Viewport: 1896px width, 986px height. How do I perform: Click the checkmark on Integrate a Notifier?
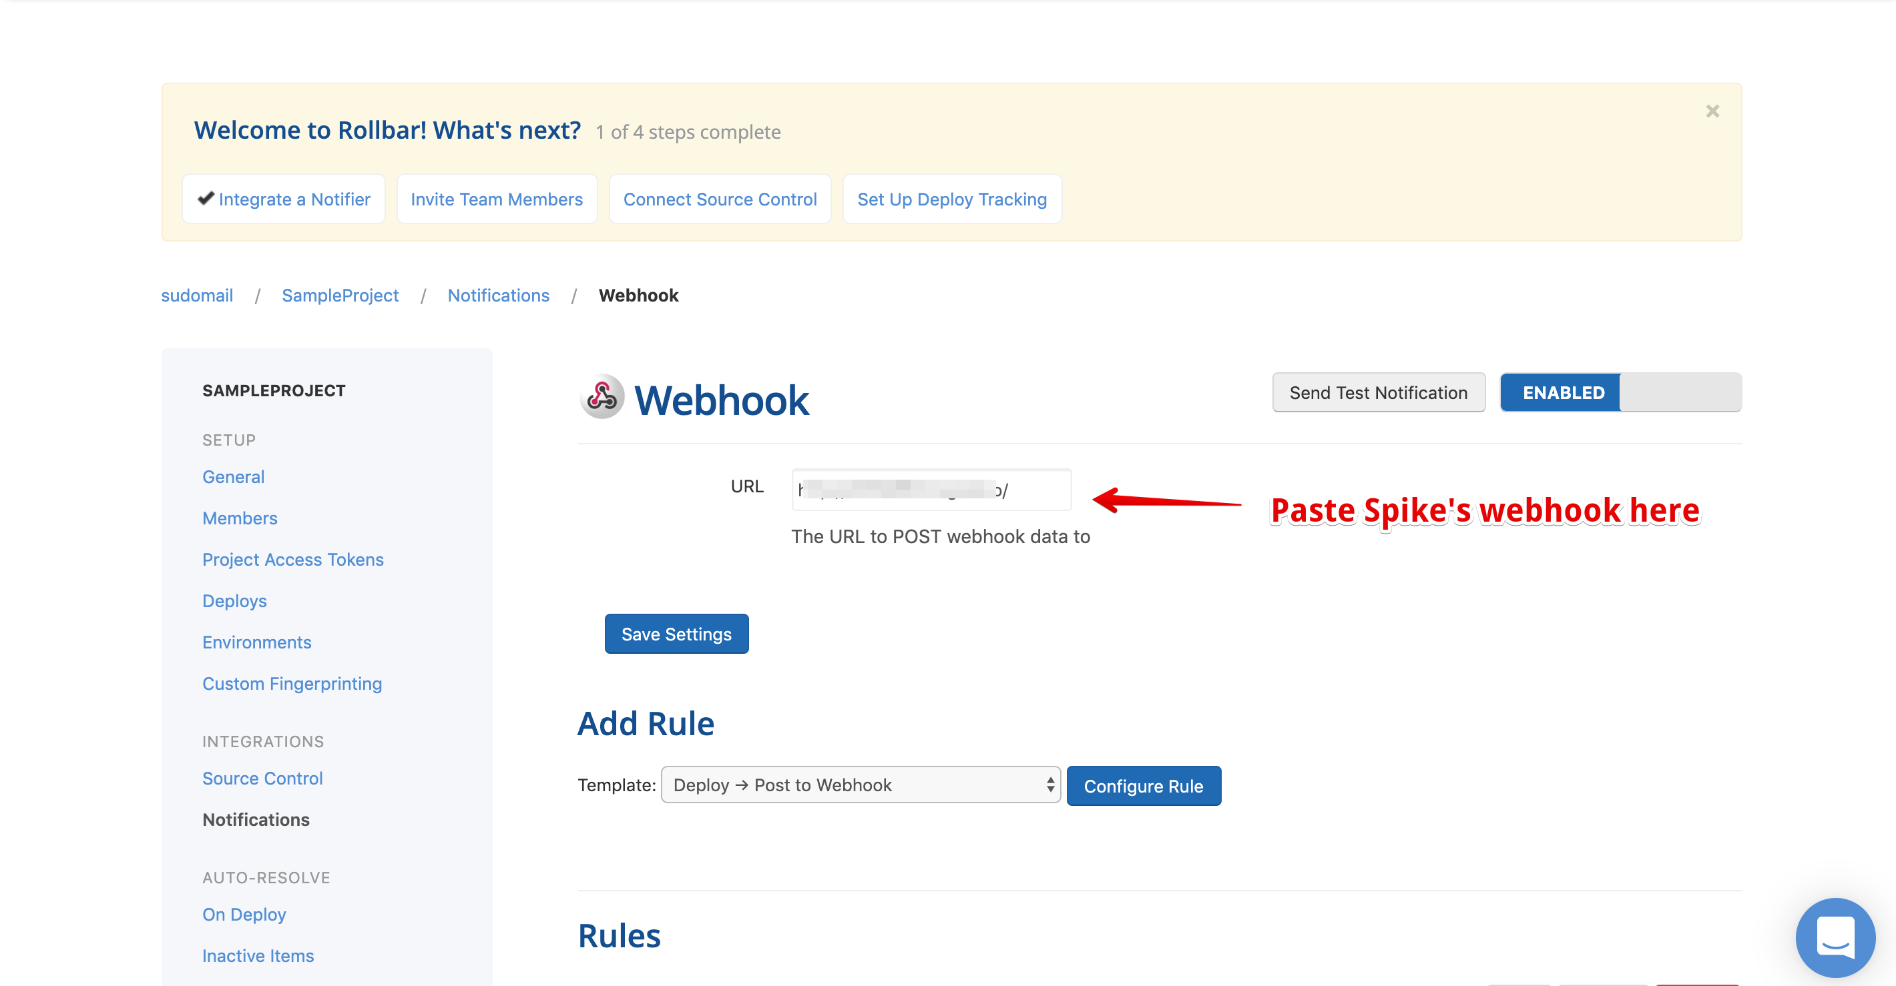pyautogui.click(x=206, y=197)
